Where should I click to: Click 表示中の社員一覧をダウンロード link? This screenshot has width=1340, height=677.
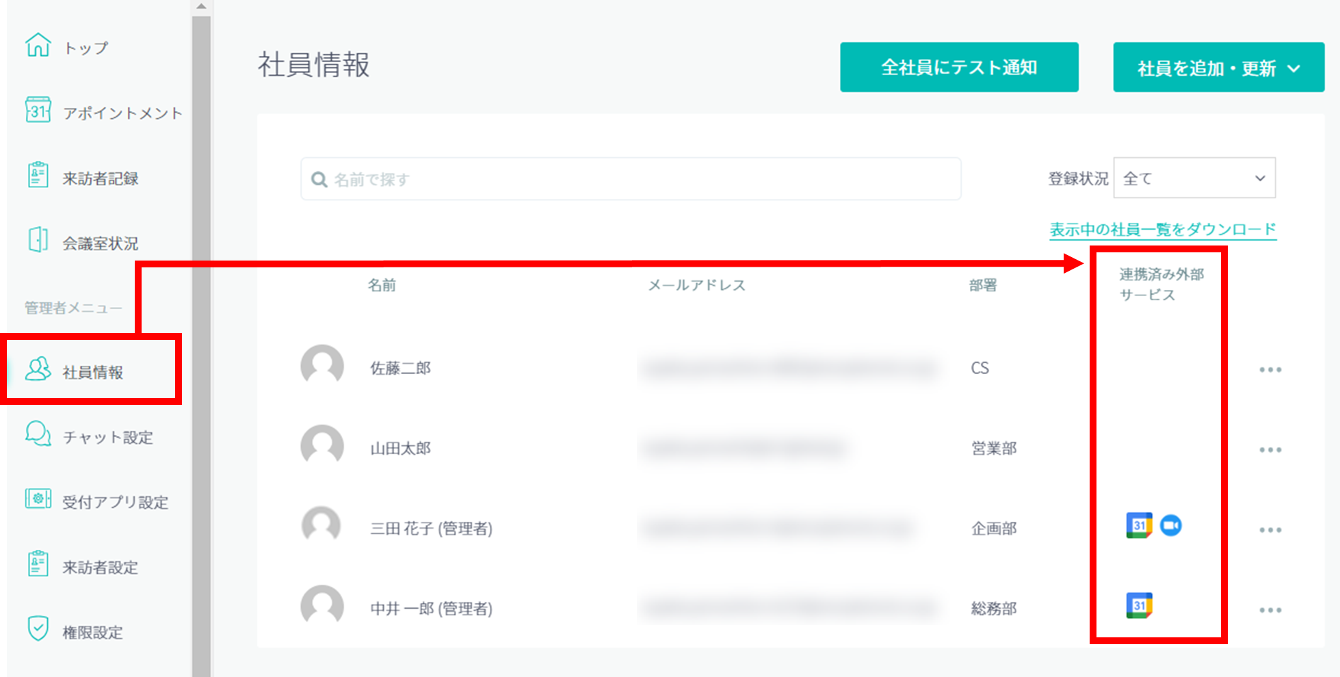coord(1162,229)
